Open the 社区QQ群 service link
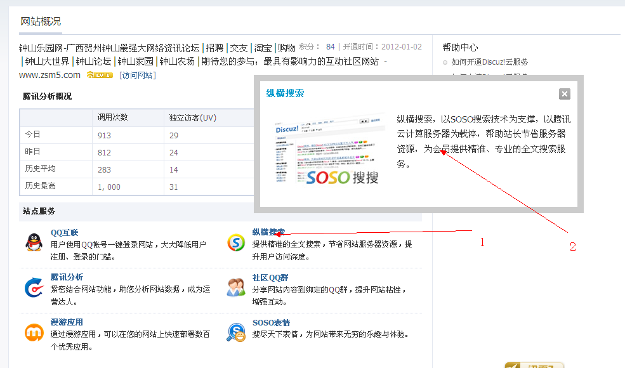 click(x=270, y=277)
